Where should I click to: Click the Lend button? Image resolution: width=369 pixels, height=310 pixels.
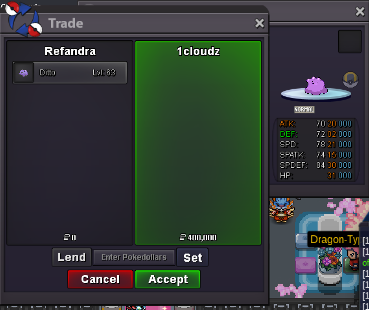pyautogui.click(x=72, y=257)
